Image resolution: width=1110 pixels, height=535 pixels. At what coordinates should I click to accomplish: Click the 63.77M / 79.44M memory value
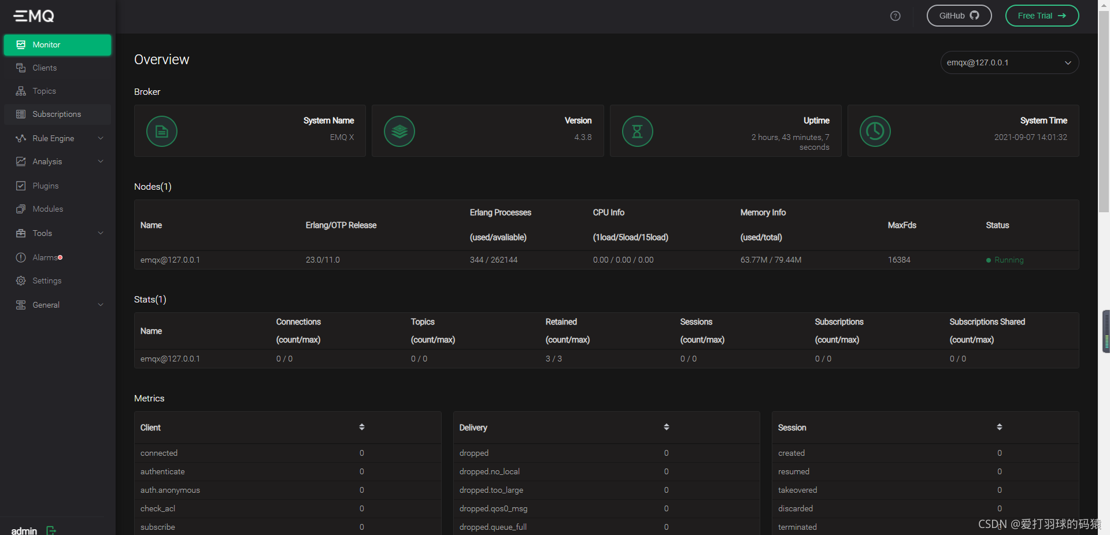[771, 260]
